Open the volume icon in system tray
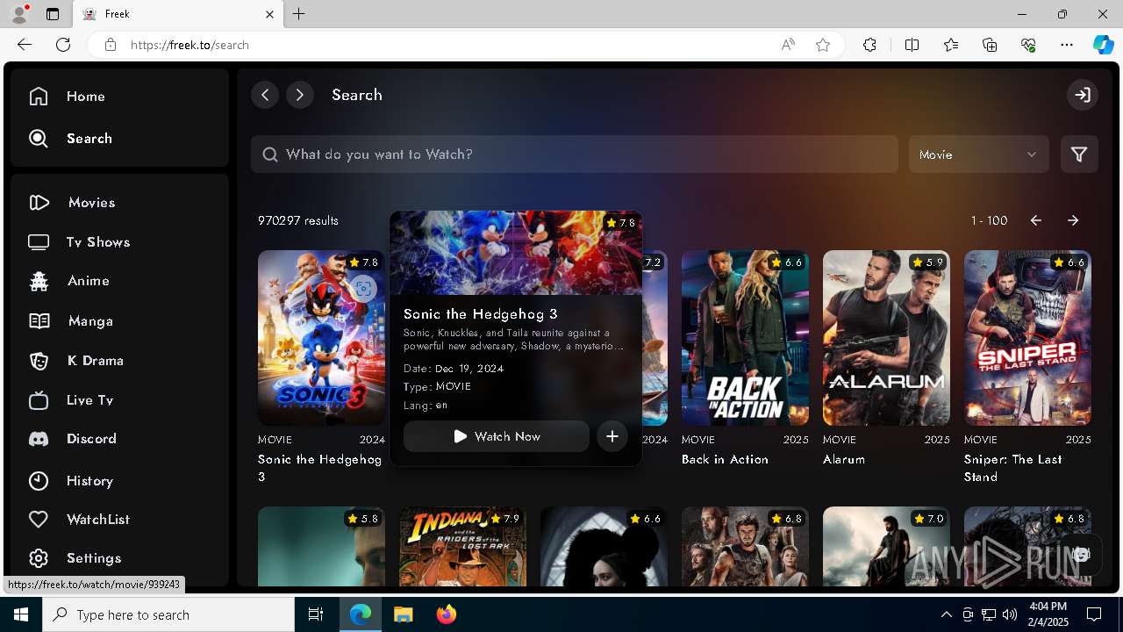 [x=1010, y=614]
